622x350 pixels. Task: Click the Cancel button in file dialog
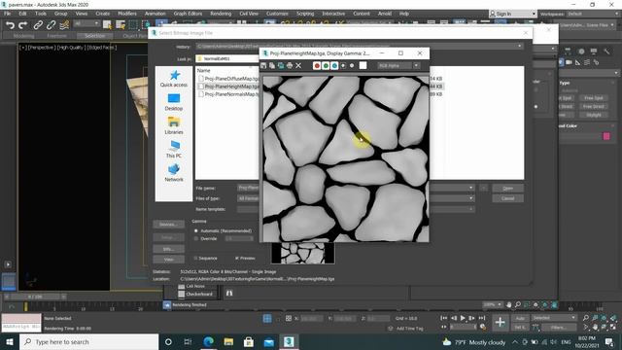(507, 198)
